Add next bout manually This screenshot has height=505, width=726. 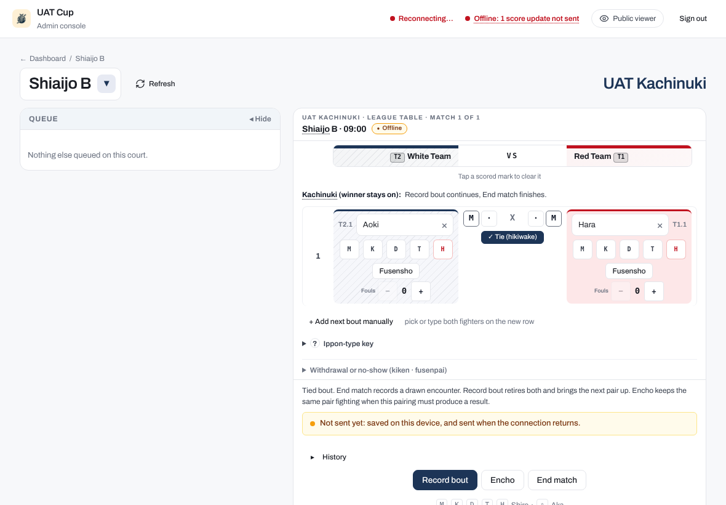click(x=351, y=321)
